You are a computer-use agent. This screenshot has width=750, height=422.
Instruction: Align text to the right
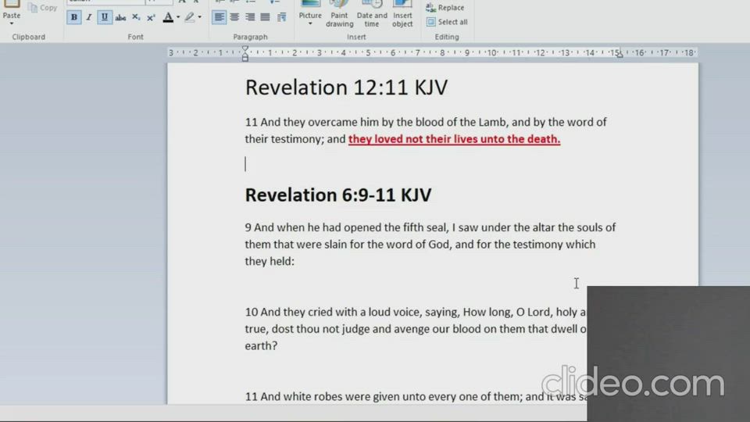click(x=250, y=17)
